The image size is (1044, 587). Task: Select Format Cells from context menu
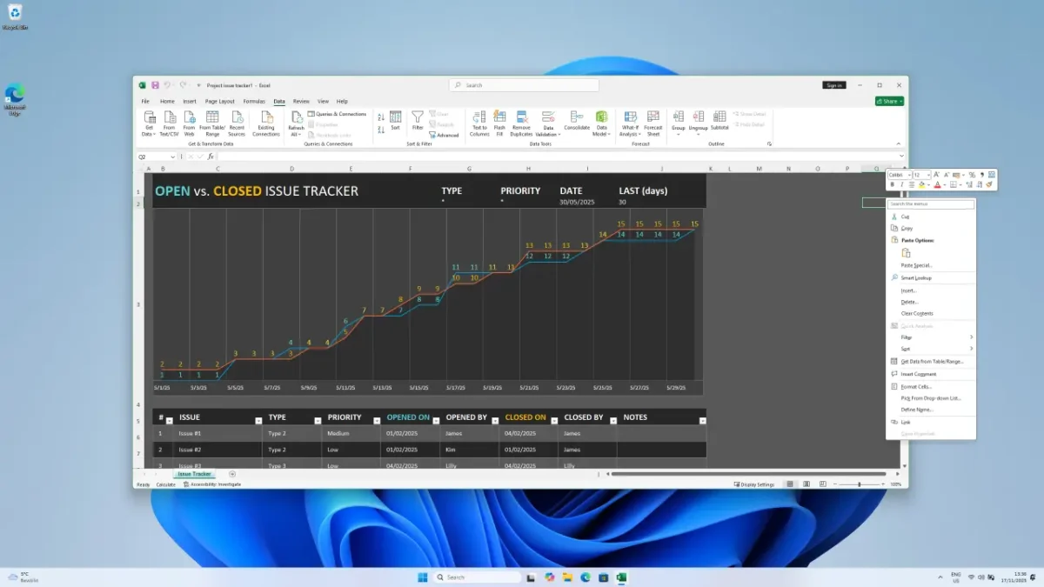pyautogui.click(x=916, y=386)
